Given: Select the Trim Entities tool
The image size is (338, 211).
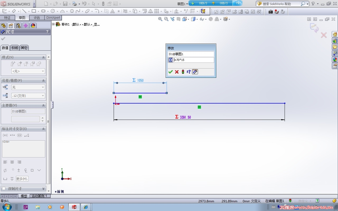Looking at the screenshot, I should point(125,11).
